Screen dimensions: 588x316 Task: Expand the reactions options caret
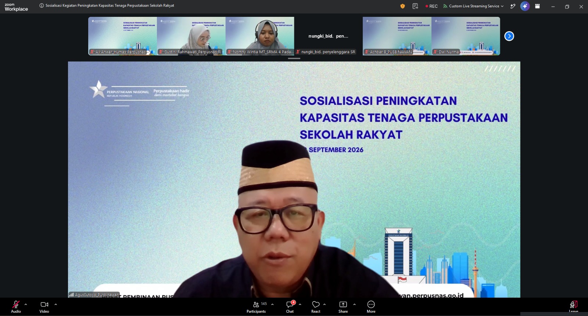(325, 304)
